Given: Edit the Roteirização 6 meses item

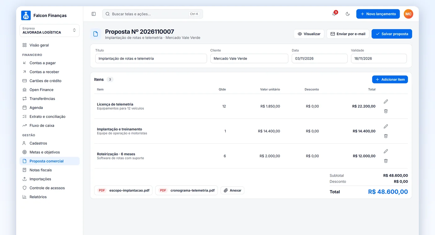Looking at the screenshot, I should [386, 151].
